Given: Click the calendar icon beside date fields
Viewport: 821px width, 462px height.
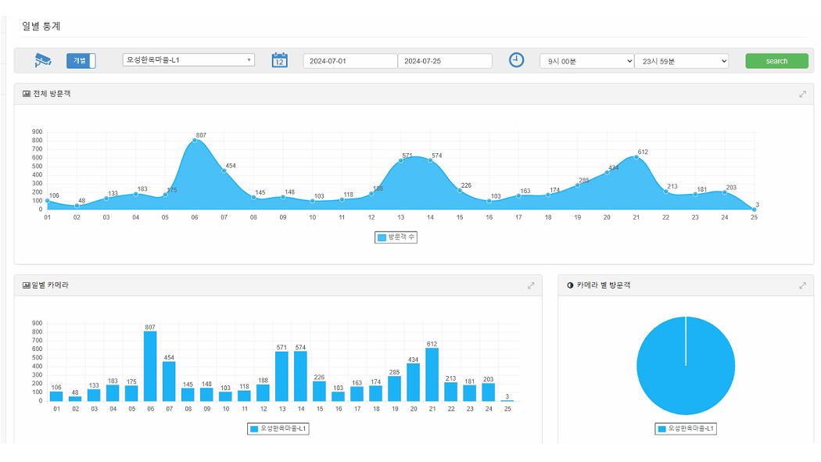Looking at the screenshot, I should [280, 60].
